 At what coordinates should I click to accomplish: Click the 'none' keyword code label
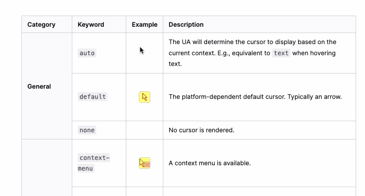[87, 130]
